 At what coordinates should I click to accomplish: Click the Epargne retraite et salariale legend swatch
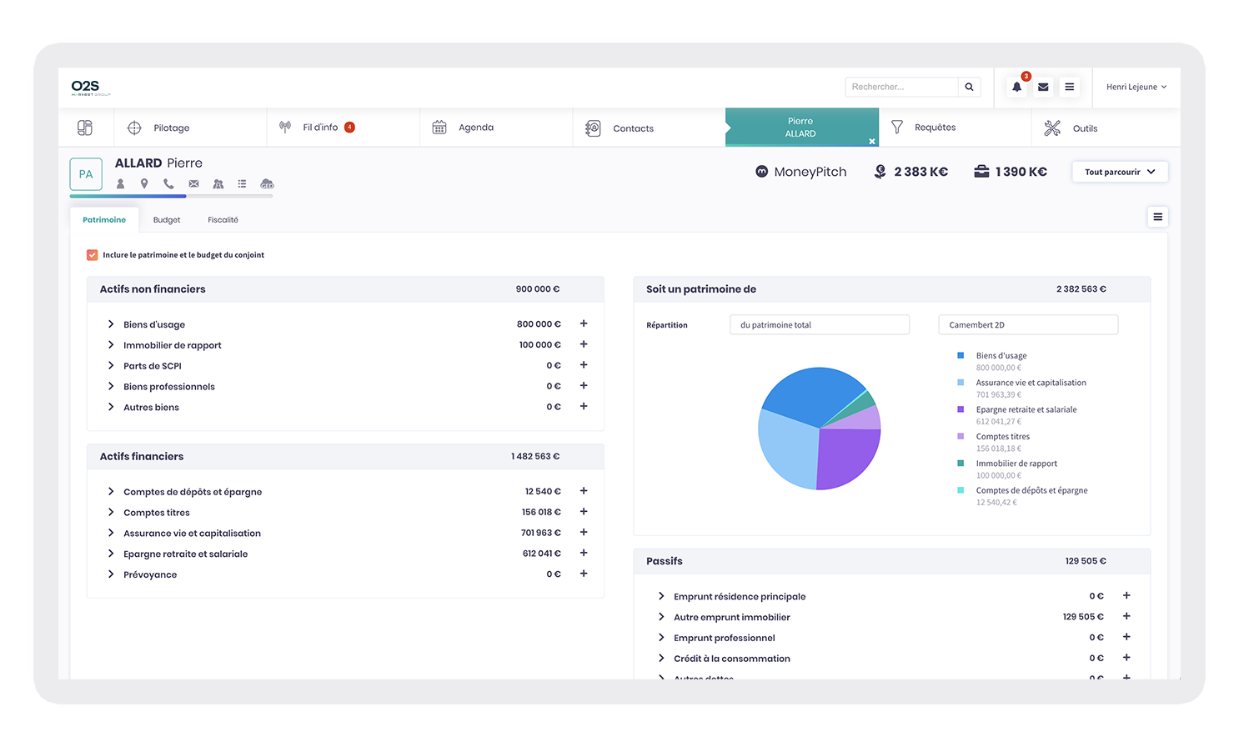[961, 409]
